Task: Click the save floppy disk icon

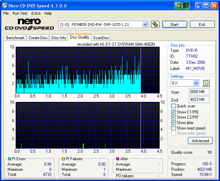Action: pos(186,6)
